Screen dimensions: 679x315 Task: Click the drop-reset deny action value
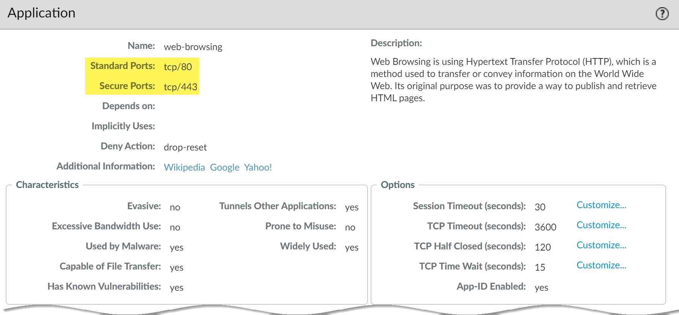pyautogui.click(x=185, y=147)
